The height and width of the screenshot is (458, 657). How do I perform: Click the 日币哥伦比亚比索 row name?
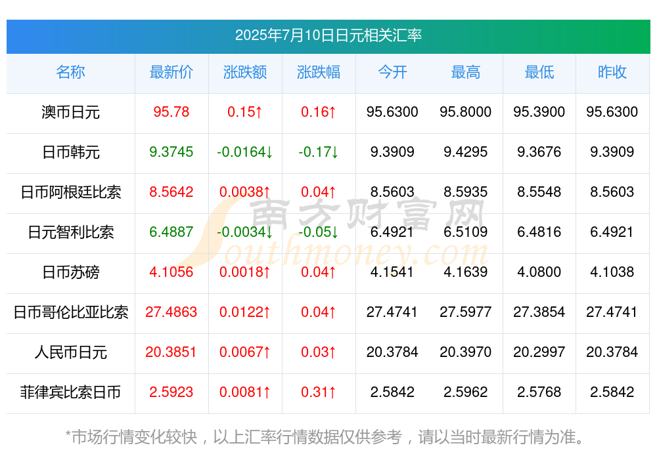(x=70, y=312)
